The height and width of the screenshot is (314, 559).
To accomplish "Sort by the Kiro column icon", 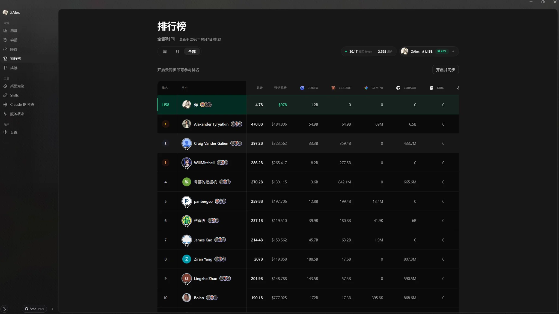I will click(432, 88).
